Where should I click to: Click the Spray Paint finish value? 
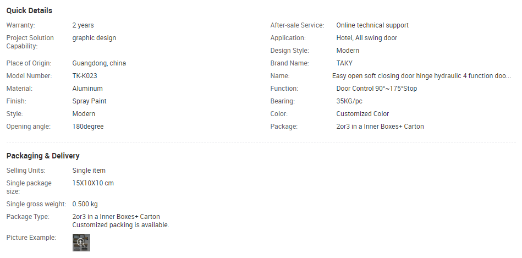click(89, 101)
